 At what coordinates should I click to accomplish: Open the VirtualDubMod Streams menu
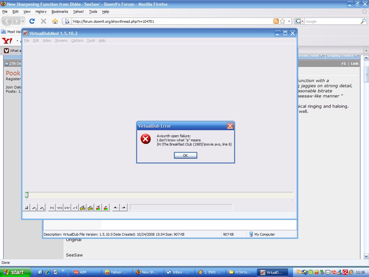61,40
